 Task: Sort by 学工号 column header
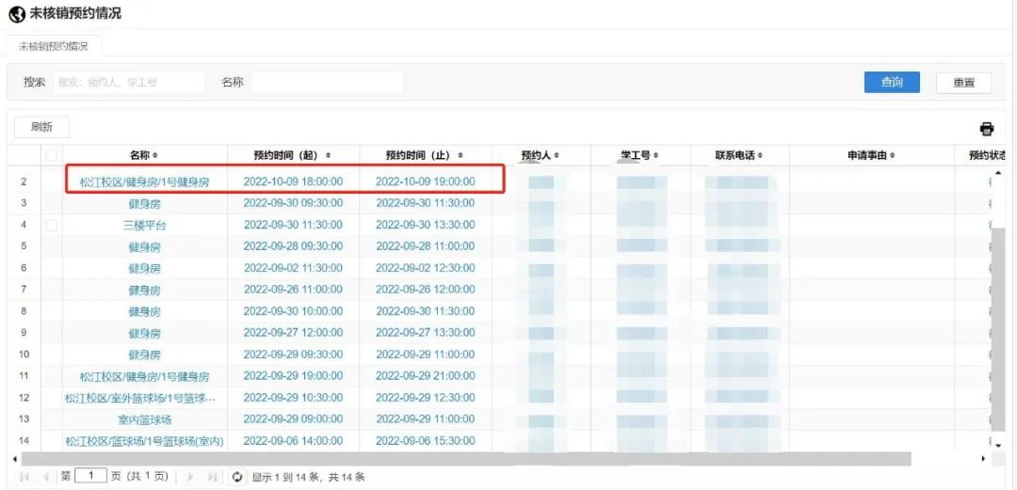click(x=639, y=155)
